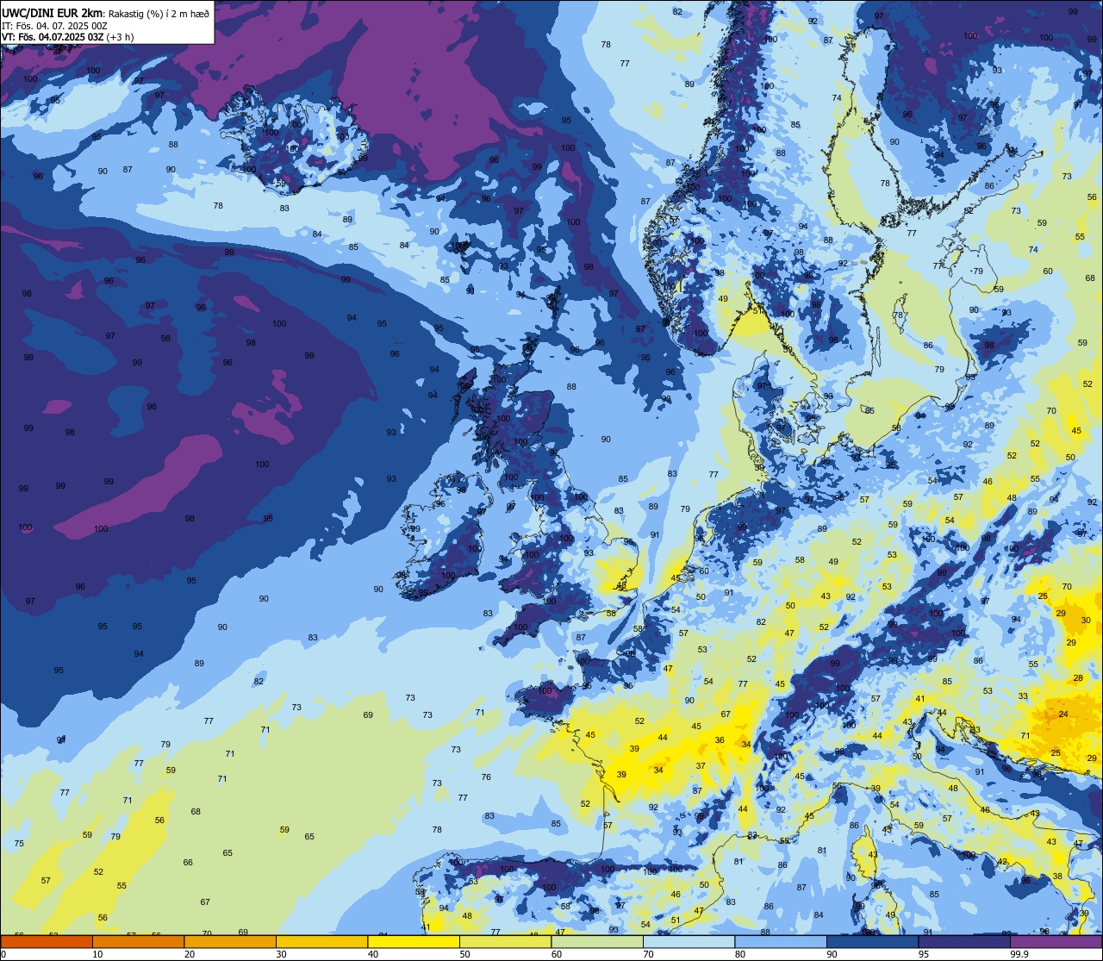Click the bright yellow 40–50 legend segment
The image size is (1103, 961).
414,941
